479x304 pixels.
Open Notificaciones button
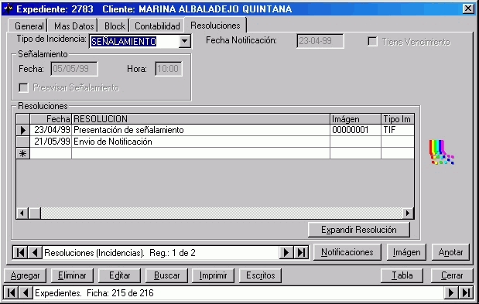(347, 252)
